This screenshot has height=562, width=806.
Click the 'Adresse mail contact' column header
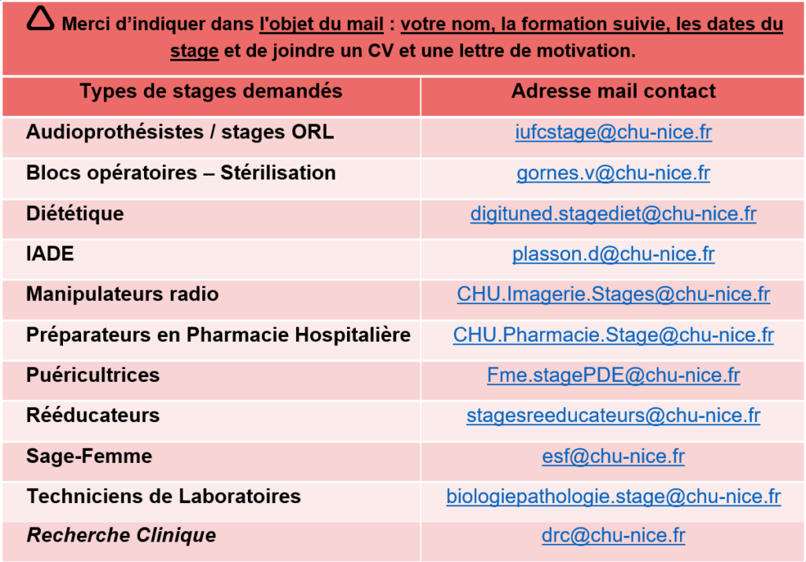pyautogui.click(x=613, y=92)
